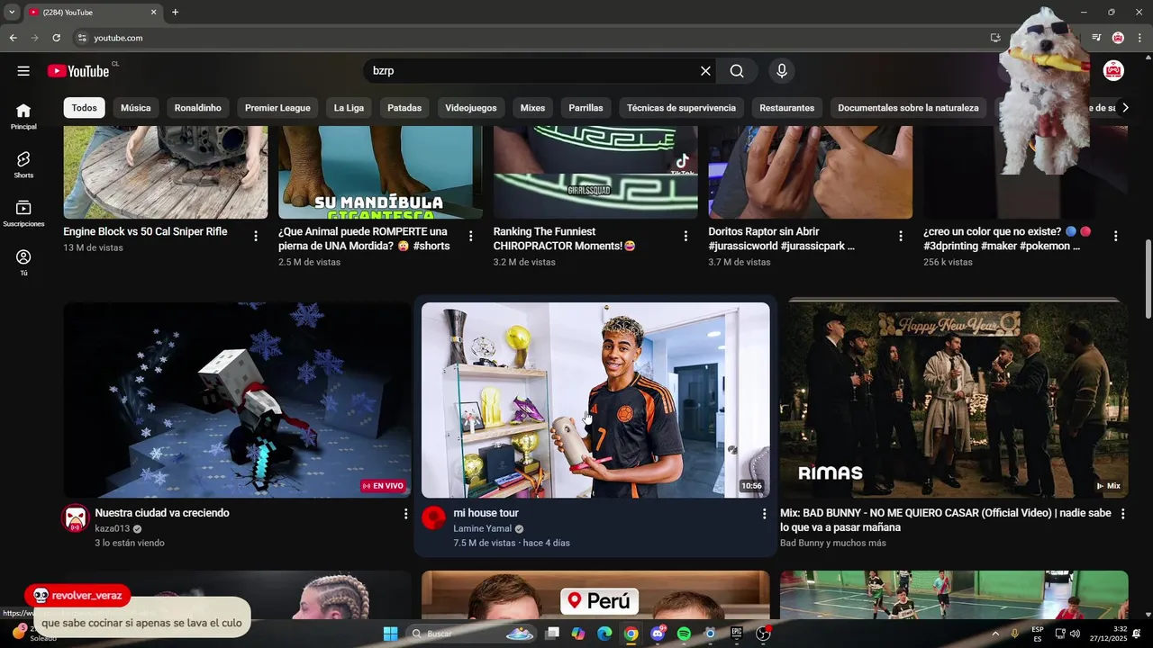Viewport: 1153px width, 648px height.
Task: Play the mi house tour thumbnail
Action: pyautogui.click(x=595, y=400)
